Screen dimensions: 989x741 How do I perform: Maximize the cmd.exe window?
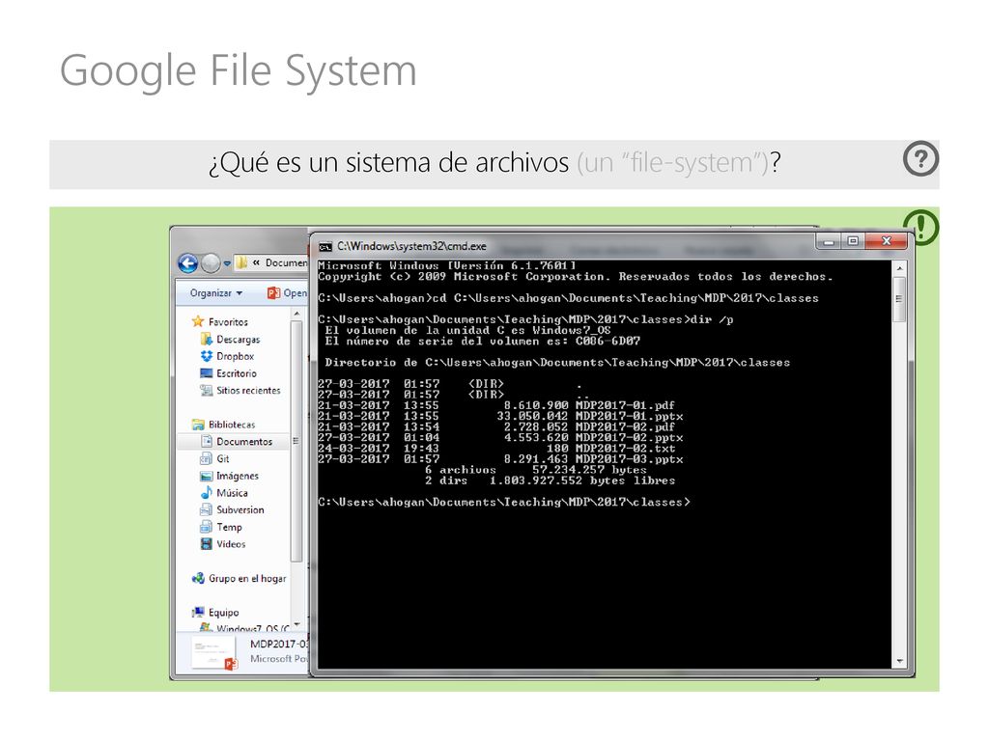tap(853, 240)
